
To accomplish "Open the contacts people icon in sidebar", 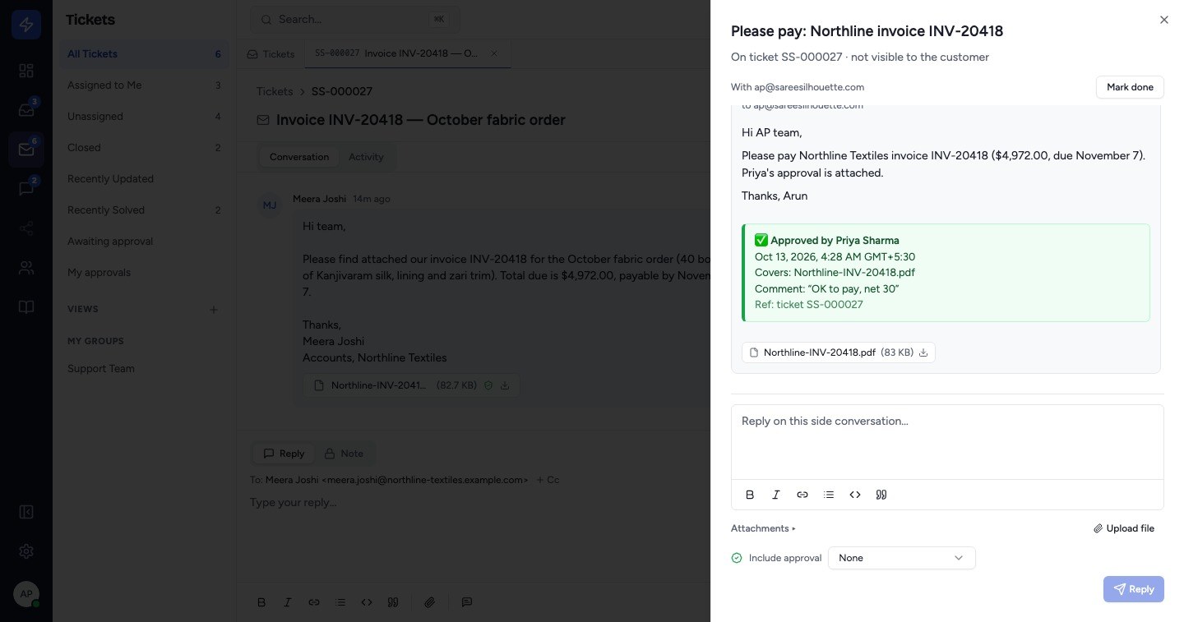I will click(26, 268).
